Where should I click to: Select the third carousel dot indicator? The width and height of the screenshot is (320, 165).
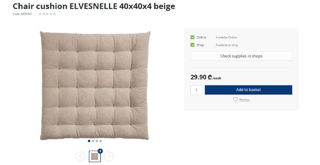point(97,141)
